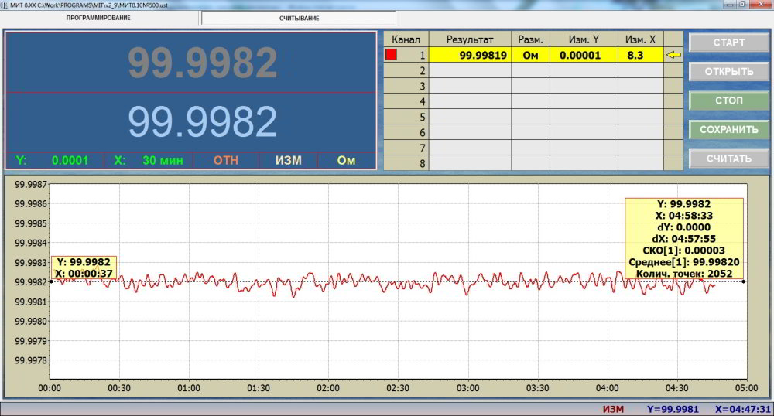Click the green Ом unit label
Viewport: 774px width, 416px height.
(x=346, y=161)
